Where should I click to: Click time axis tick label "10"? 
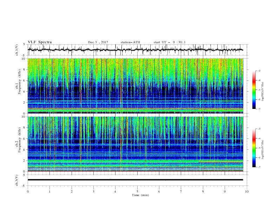click(x=247, y=191)
